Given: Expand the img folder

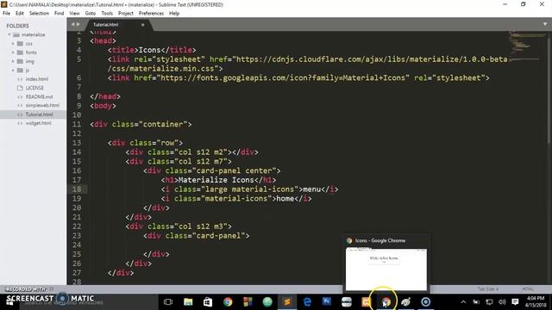Looking at the screenshot, I should click(x=13, y=61).
